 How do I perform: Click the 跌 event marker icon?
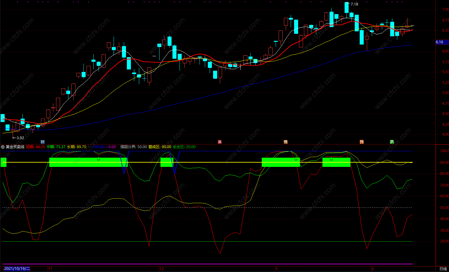[392, 142]
